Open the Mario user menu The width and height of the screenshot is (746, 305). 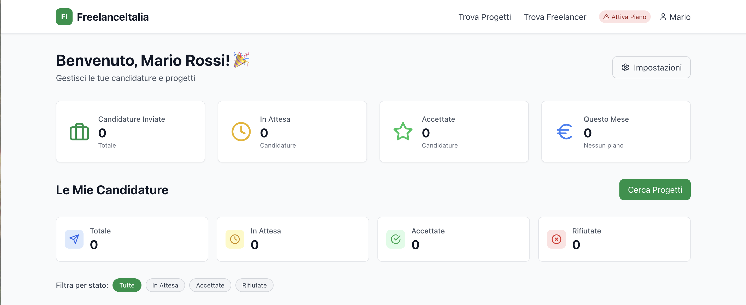click(x=675, y=17)
